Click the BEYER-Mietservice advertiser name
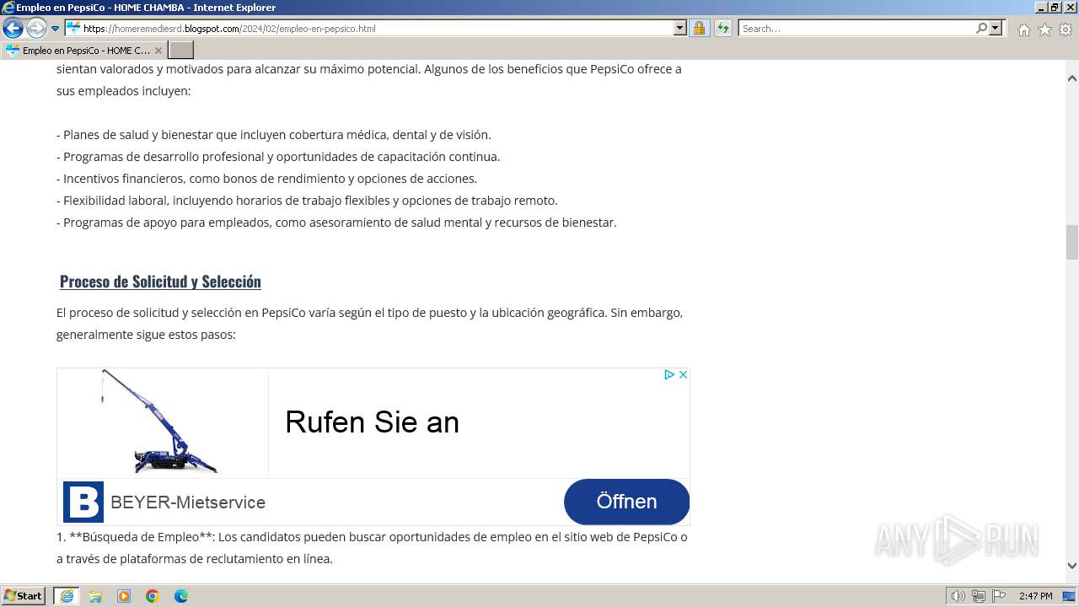 188,502
